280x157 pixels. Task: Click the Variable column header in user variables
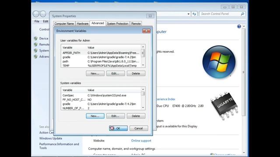74,48
